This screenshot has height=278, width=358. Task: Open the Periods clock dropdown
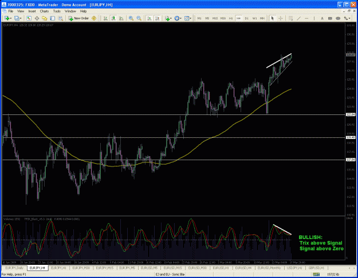pyautogui.click(x=178, y=18)
